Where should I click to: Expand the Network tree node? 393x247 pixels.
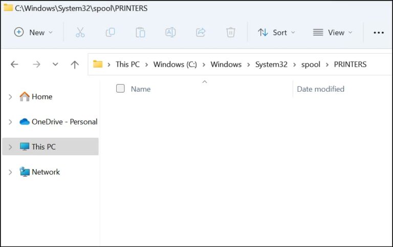coord(10,172)
